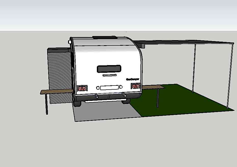Select the right wooden side table top
The height and width of the screenshot is (167, 237).
click(x=153, y=87)
